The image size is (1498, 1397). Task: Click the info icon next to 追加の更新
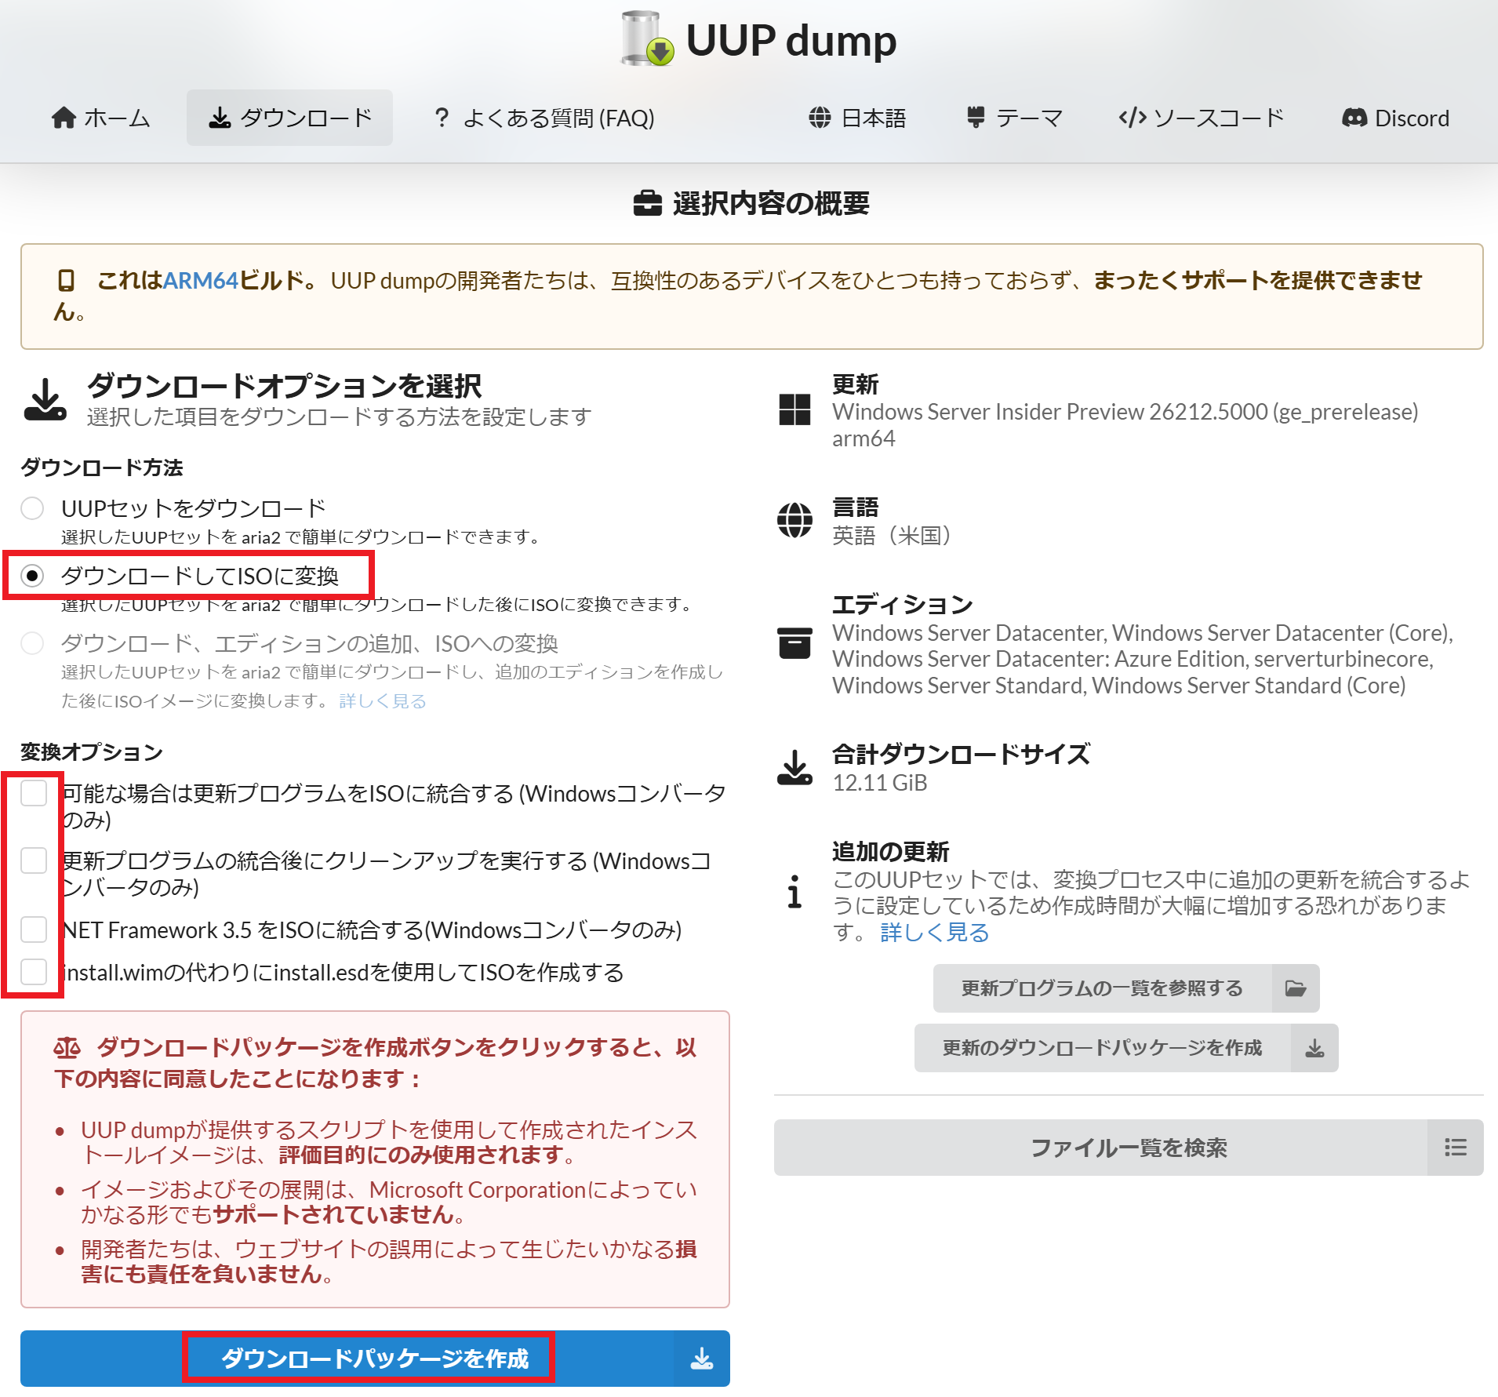pos(794,891)
